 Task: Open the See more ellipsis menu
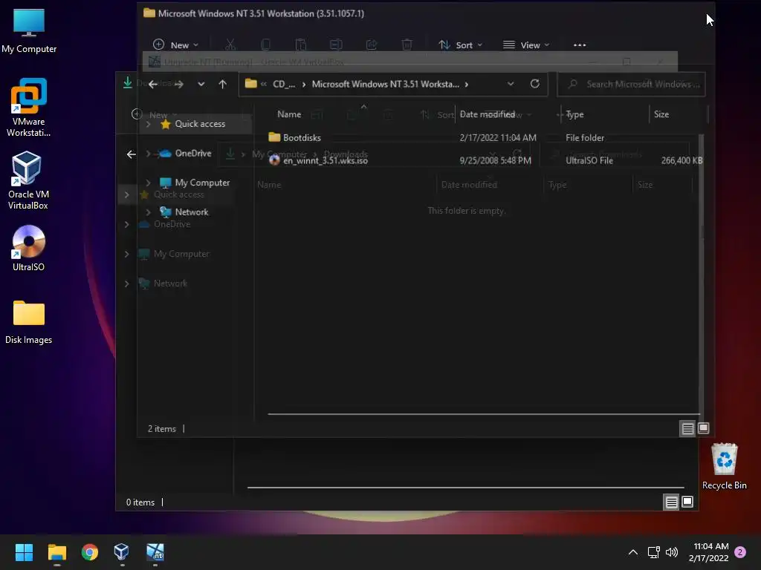click(x=580, y=45)
